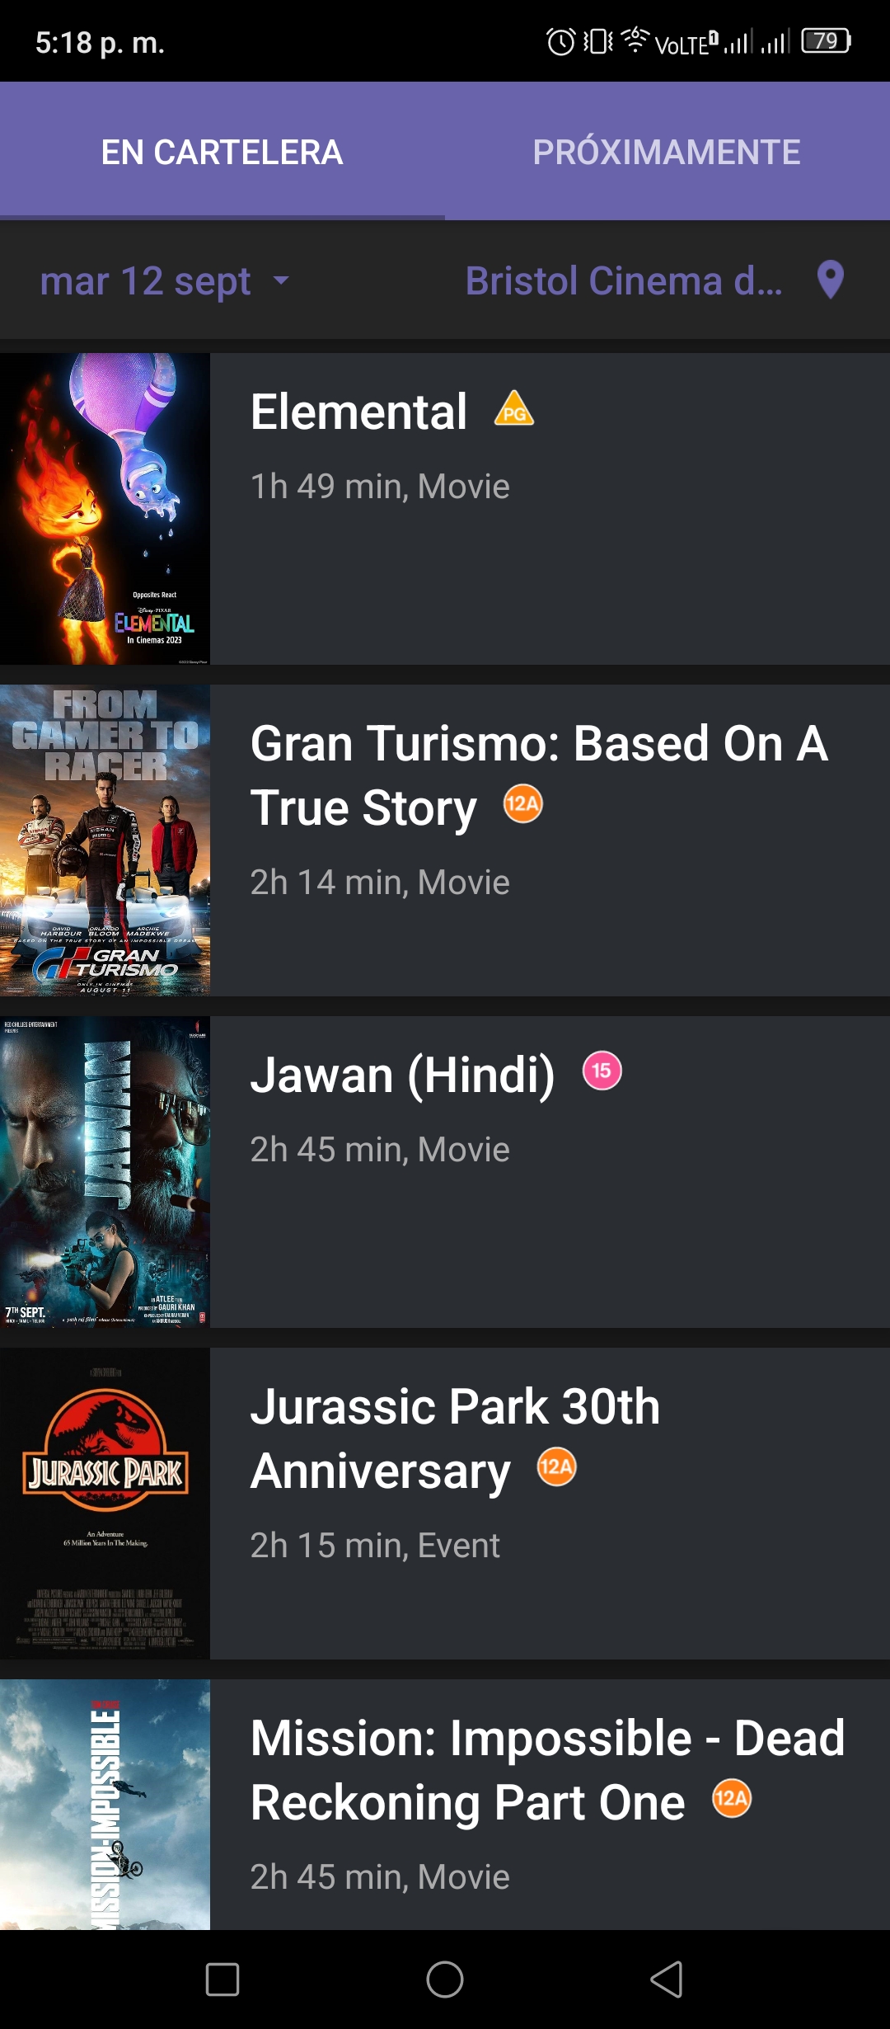This screenshot has width=890, height=2029.
Task: Tap the 12A badge on Mission: Impossible
Action: (x=732, y=1798)
